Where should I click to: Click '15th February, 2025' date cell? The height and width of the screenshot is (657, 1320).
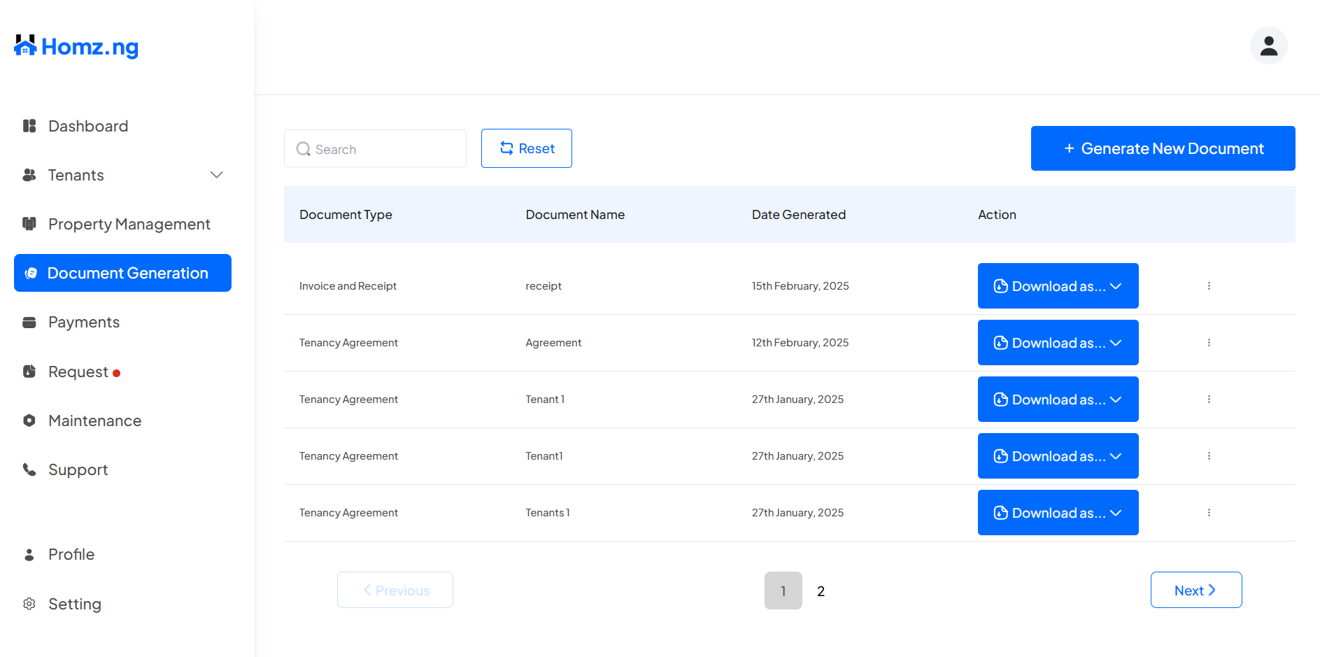(x=800, y=286)
